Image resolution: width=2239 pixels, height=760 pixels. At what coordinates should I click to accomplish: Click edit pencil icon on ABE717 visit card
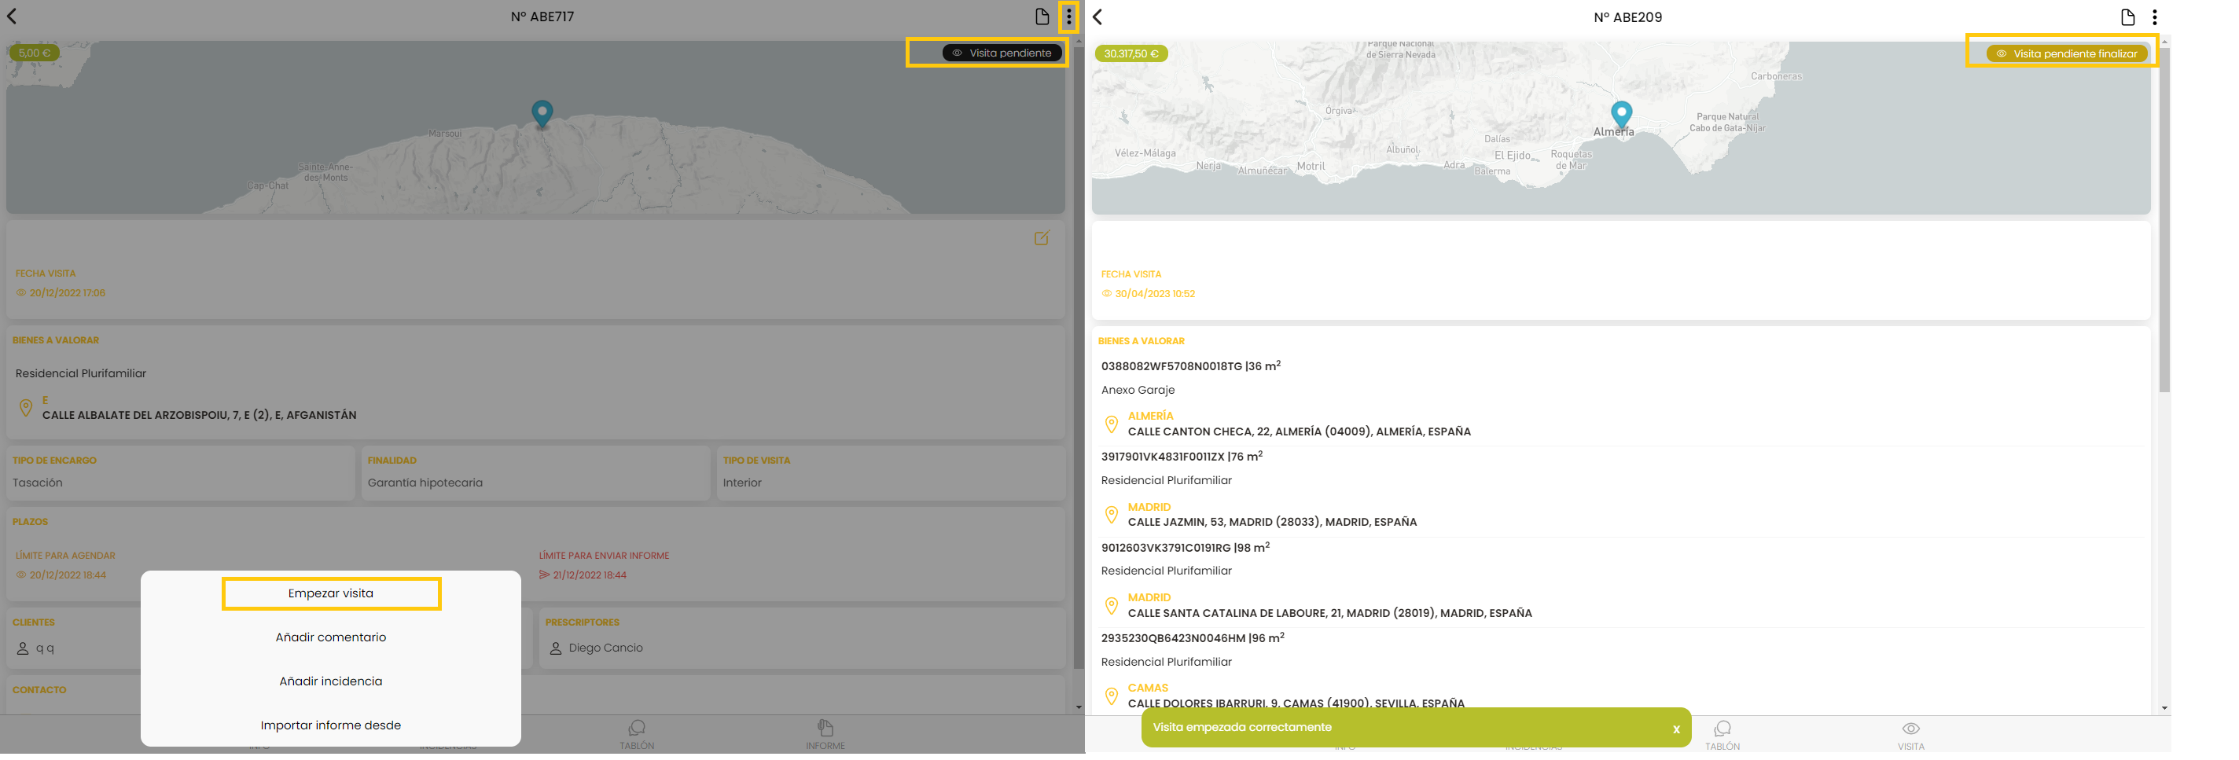point(1041,238)
